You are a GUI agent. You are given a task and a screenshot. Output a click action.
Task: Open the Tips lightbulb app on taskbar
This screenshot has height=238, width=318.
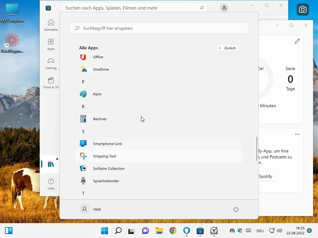[x=187, y=231]
